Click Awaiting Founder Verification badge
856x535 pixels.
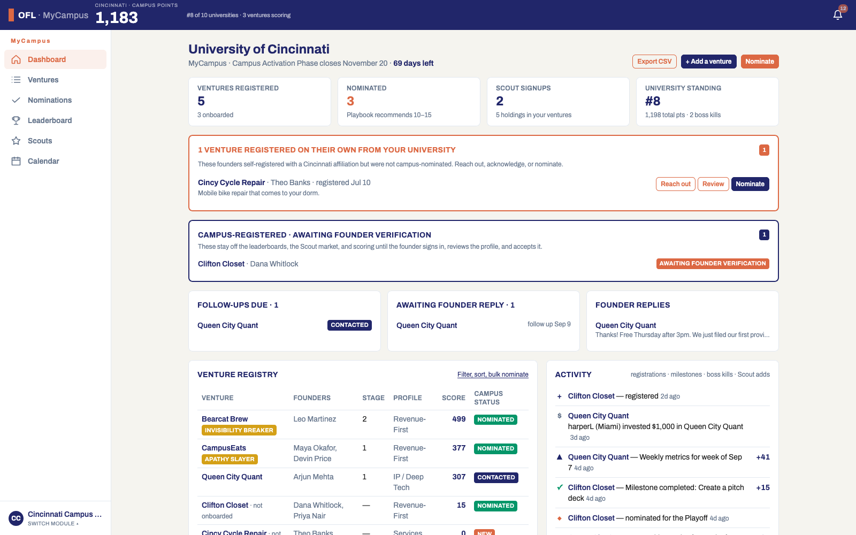(713, 264)
